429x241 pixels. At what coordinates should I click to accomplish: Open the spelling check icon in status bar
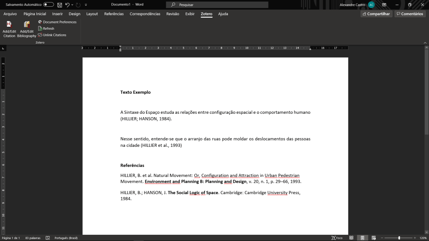point(48,238)
